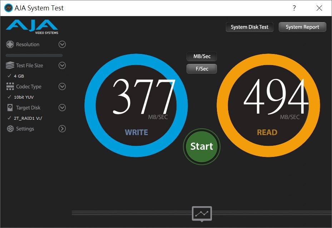Screen dimensions: 332x228
Task: Switch units to F/Sec
Action: [202, 69]
